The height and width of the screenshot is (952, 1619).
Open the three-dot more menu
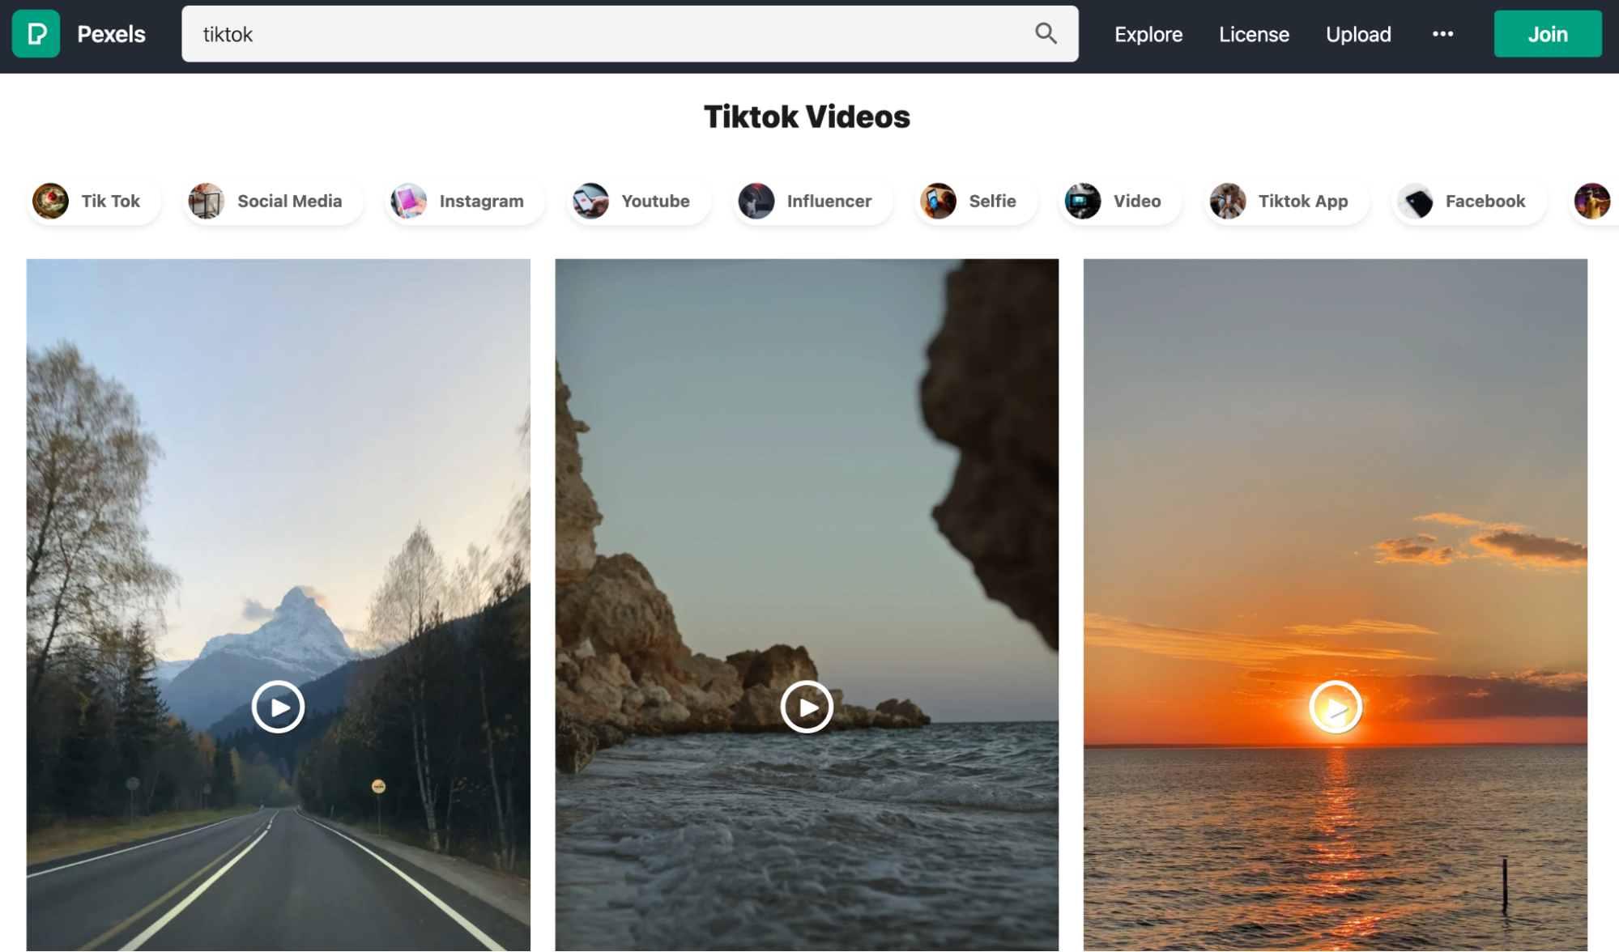click(1442, 34)
